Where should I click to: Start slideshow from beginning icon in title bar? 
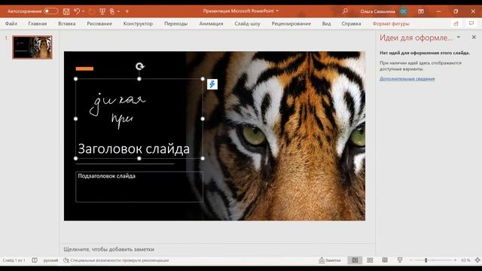[x=102, y=11]
